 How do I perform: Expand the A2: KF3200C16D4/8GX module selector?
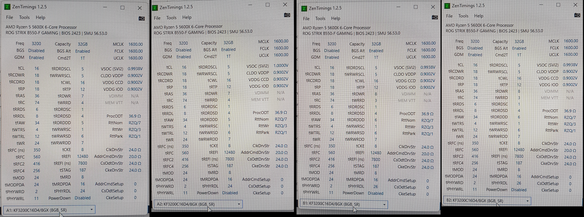click(198, 204)
